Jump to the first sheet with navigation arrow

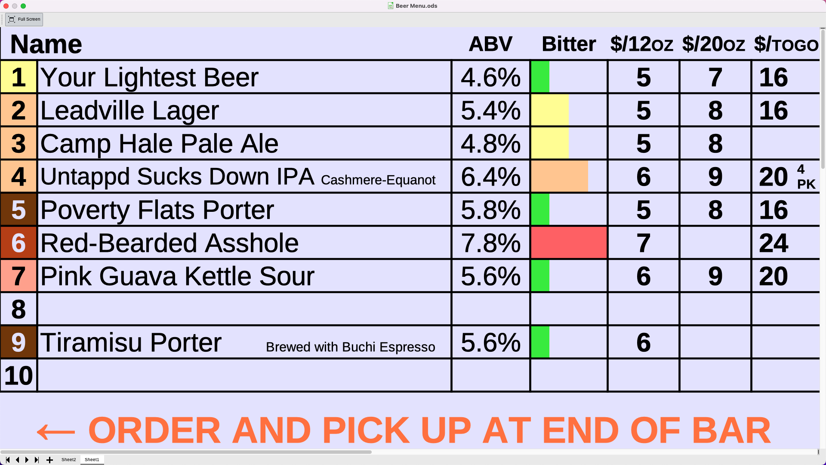pos(8,460)
